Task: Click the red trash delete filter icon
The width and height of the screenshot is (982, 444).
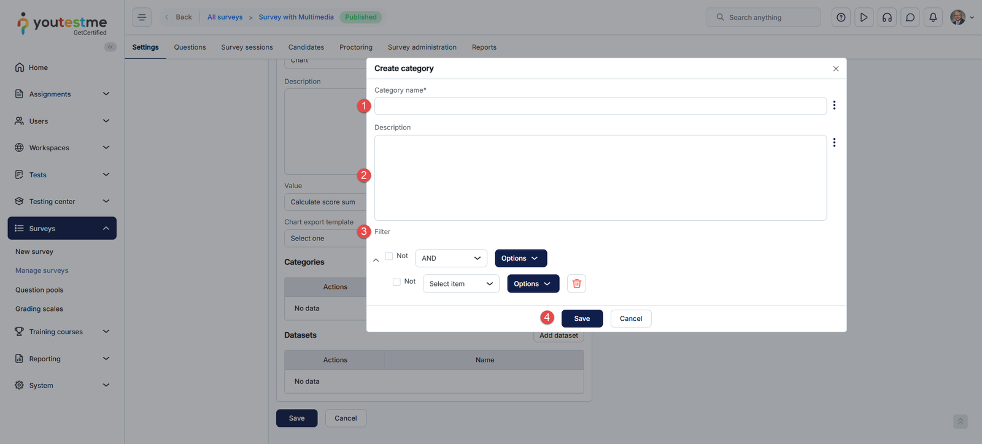Action: tap(576, 283)
